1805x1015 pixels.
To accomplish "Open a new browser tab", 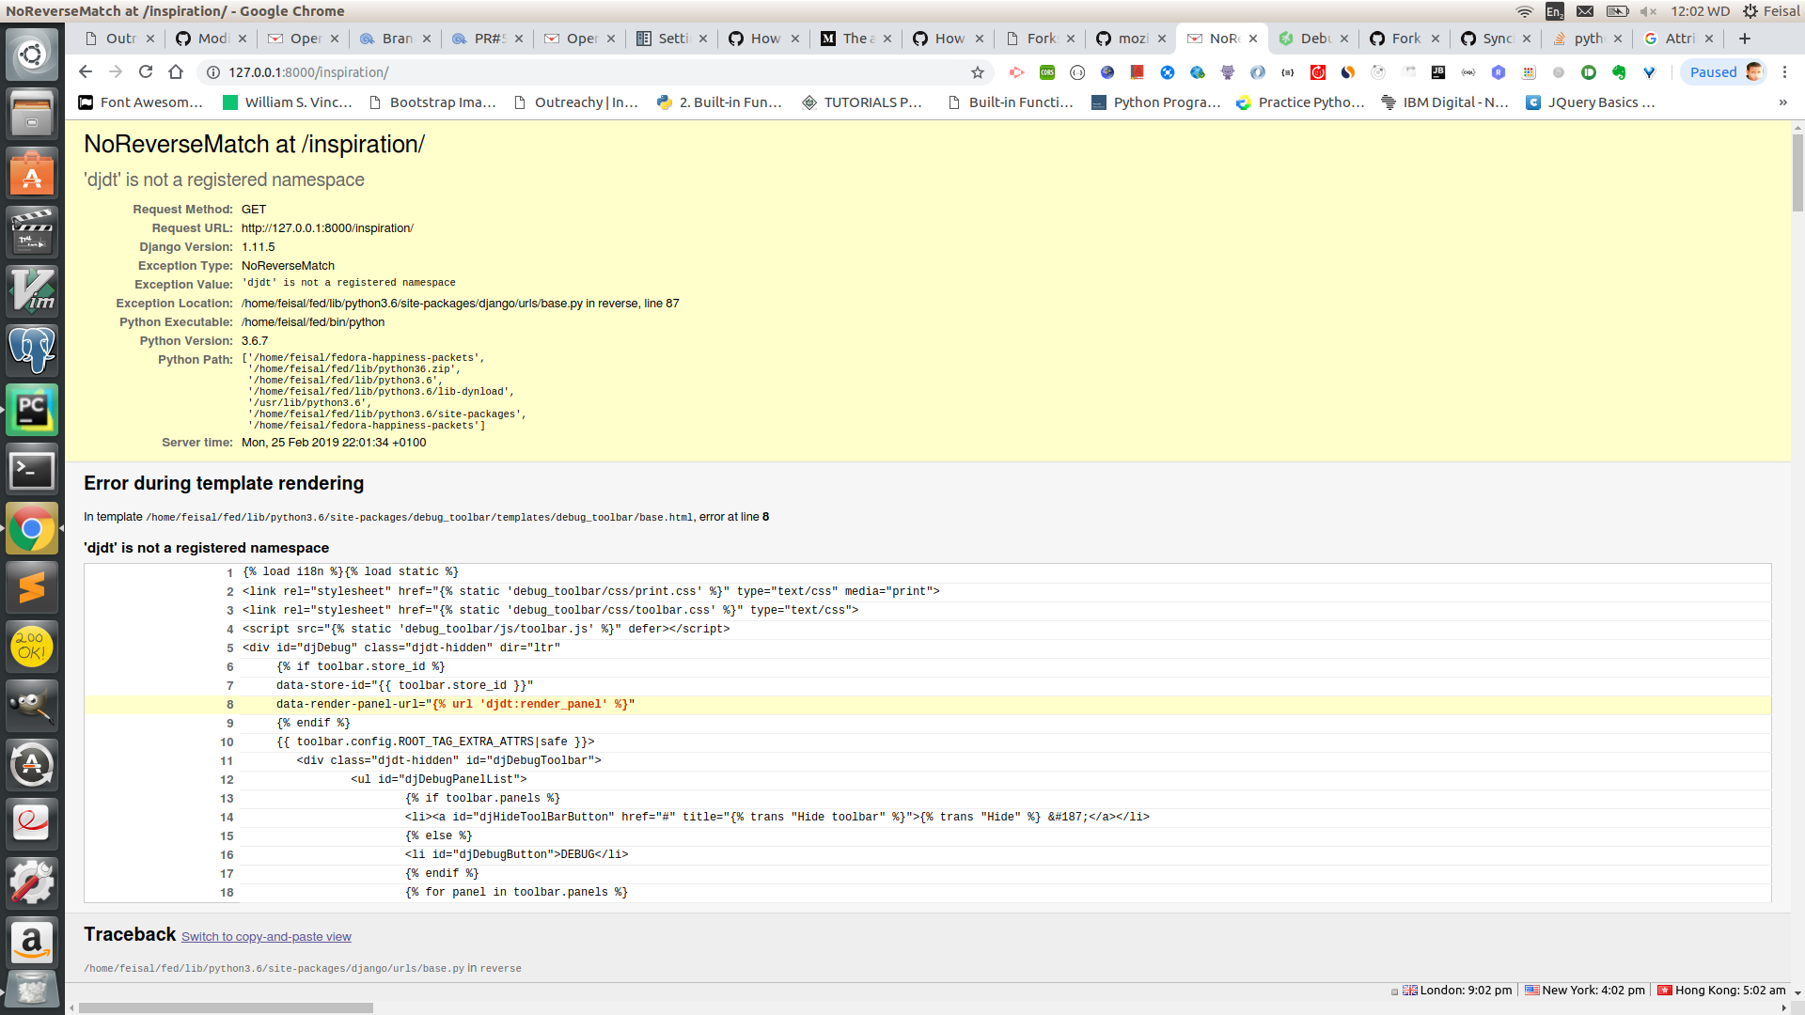I will [x=1745, y=39].
